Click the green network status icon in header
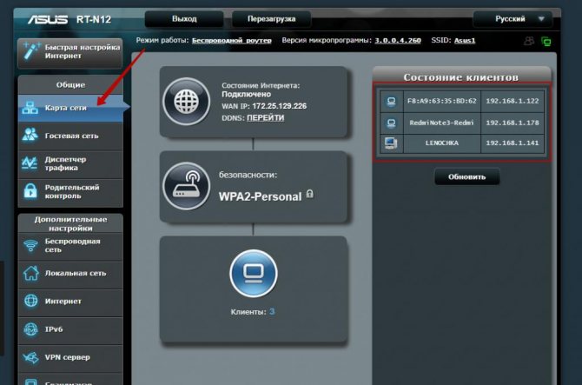The image size is (582, 385). (546, 41)
